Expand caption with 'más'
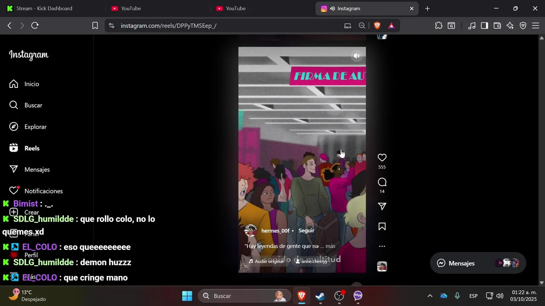The width and height of the screenshot is (545, 306). click(330, 246)
